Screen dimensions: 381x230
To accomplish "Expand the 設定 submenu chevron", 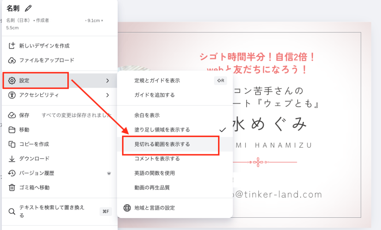I will (x=108, y=81).
